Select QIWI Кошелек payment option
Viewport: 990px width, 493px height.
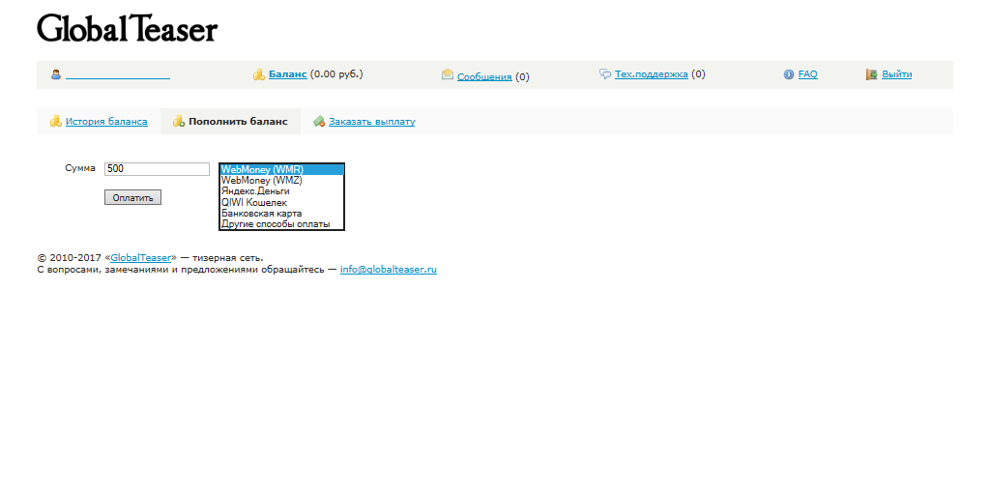(281, 203)
